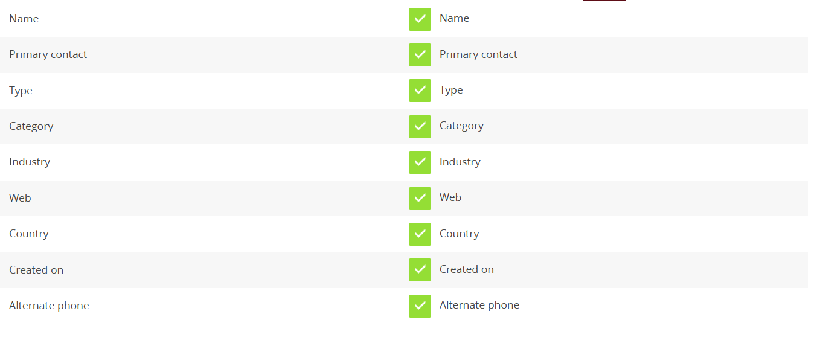Uncheck the green Name checkbox
This screenshot has height=346, width=817.
tap(420, 19)
